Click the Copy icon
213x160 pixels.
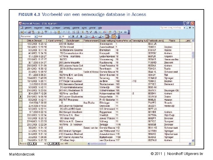pos(55,32)
